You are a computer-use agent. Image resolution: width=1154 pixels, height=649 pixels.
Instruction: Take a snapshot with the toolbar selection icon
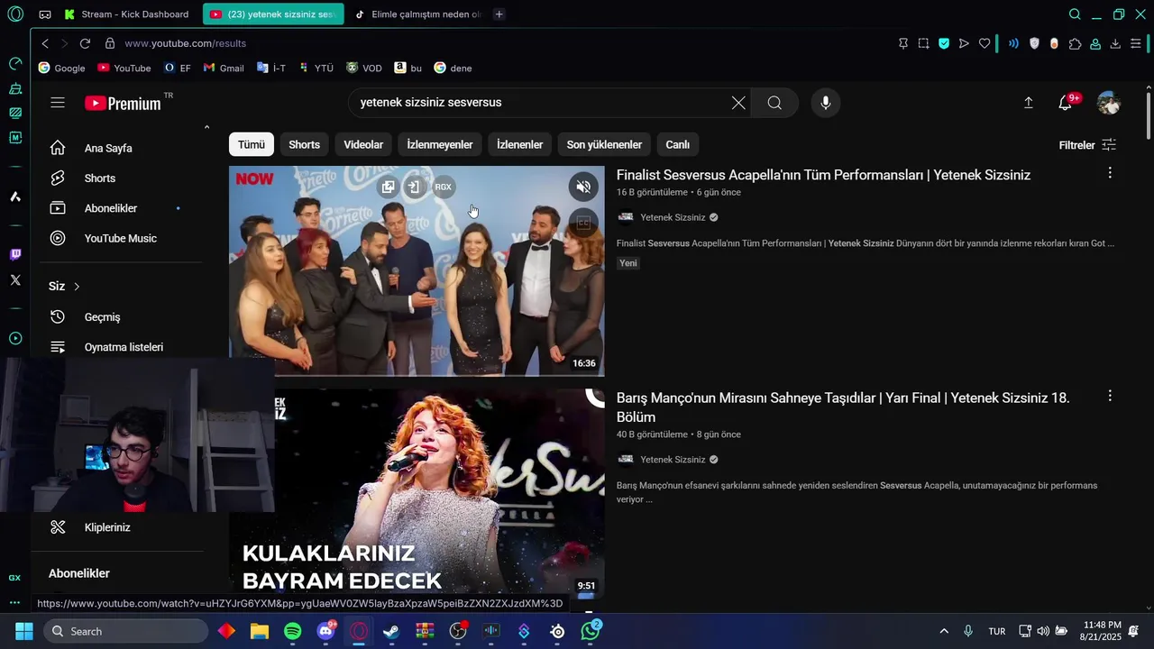tap(923, 43)
